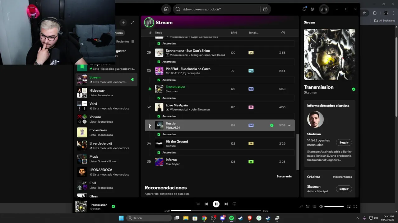Open Brave browser from the taskbar
Screen dimensions: 398x223
250,218
